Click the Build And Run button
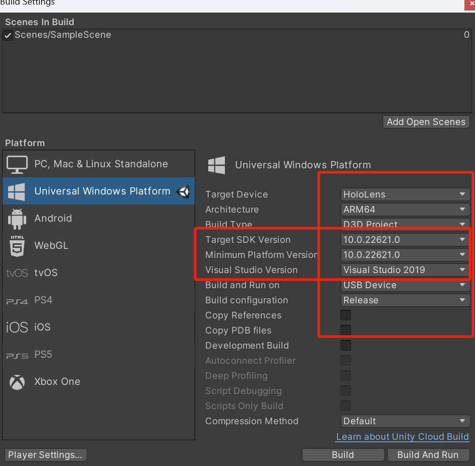Viewport: 475px width, 466px height. click(428, 455)
